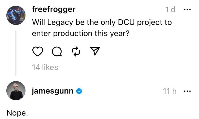Repost freefrogger's post using the arrows icon

click(76, 51)
